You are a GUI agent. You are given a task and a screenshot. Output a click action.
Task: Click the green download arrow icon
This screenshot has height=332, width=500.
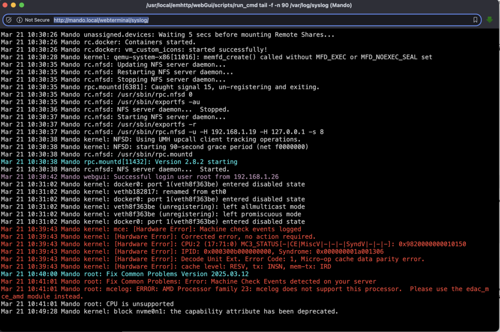[x=489, y=20]
